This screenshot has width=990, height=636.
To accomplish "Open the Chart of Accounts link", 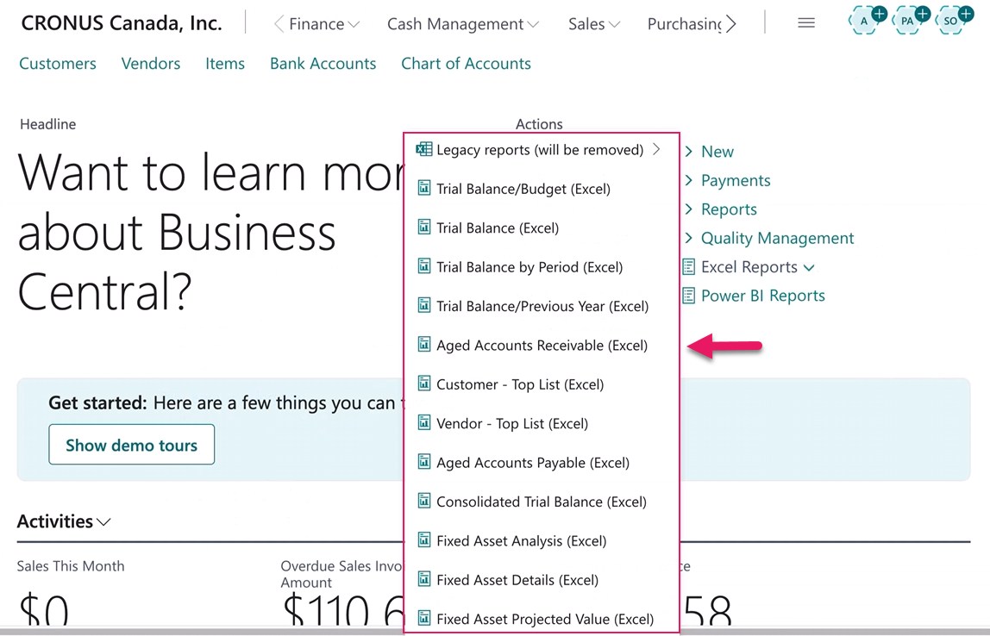I will 466,63.
